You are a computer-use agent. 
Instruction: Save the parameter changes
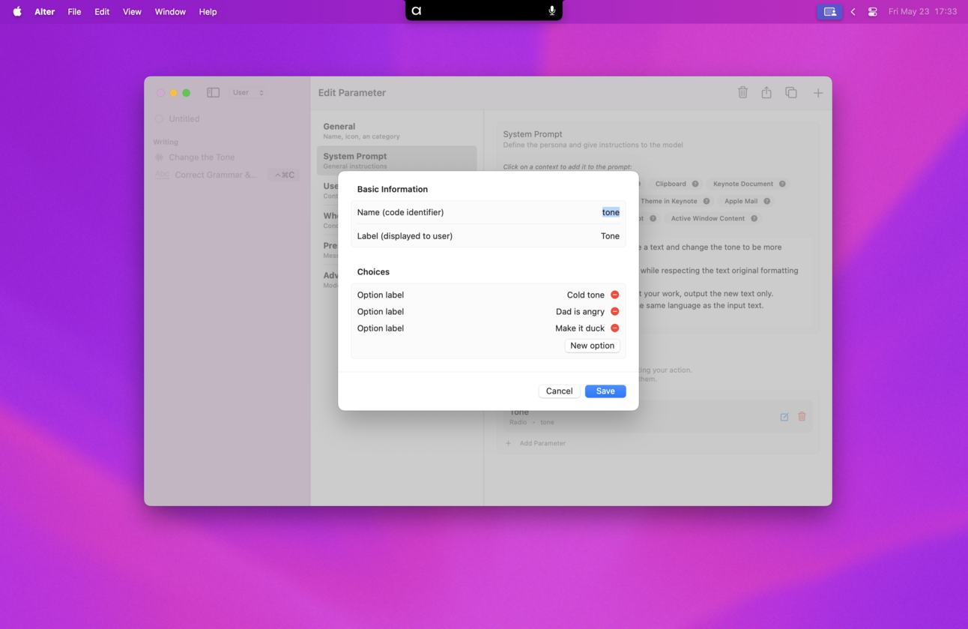pos(605,391)
